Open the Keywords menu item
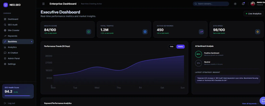The image size is (265, 106). click(x=18, y=36)
